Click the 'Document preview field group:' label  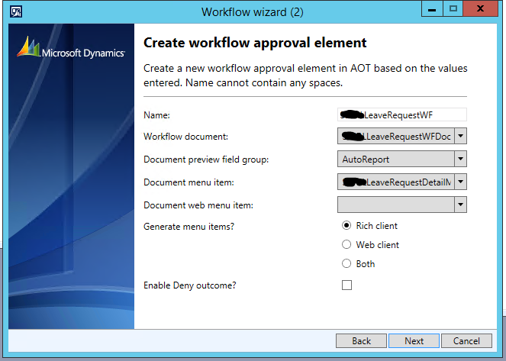(x=206, y=160)
